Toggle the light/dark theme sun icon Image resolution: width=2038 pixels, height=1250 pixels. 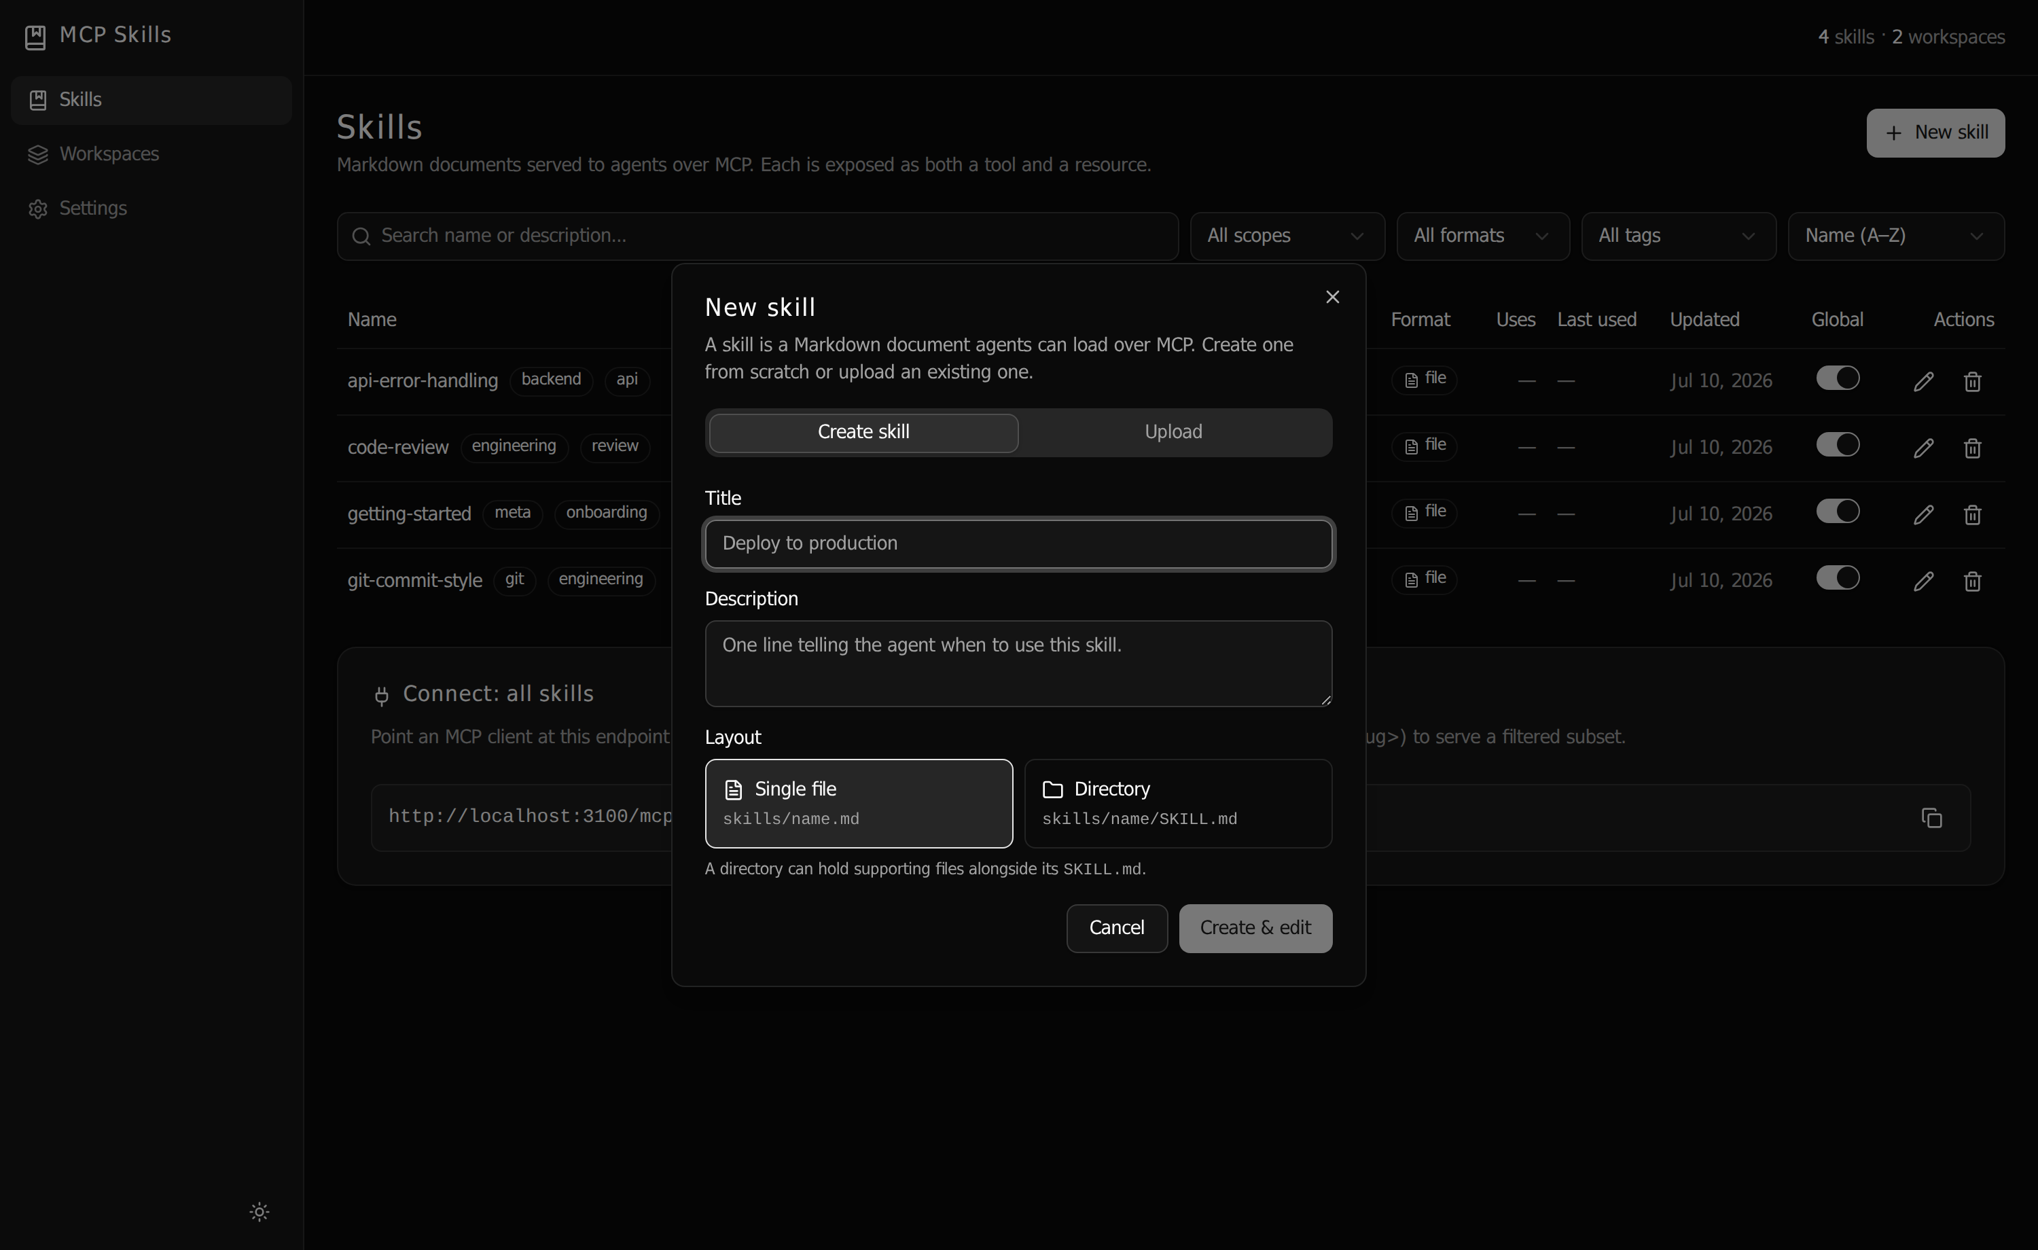260,1212
